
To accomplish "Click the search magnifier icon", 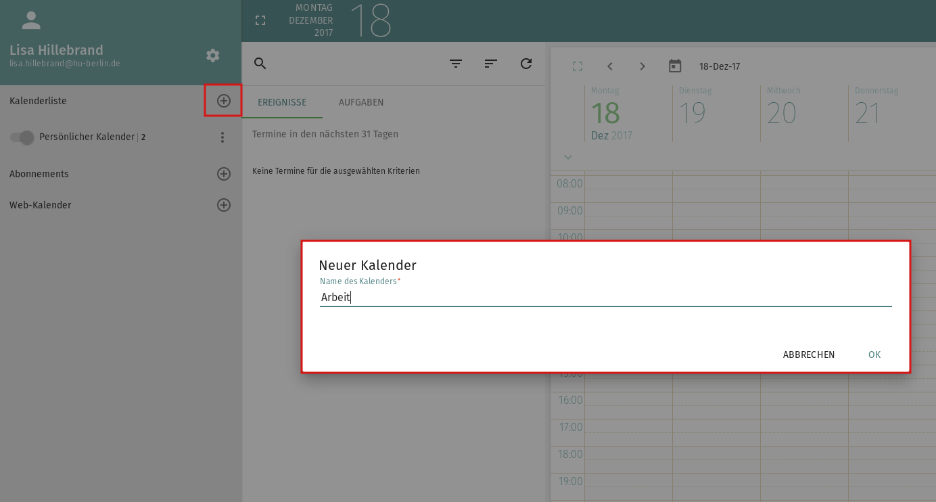I will pyautogui.click(x=260, y=64).
